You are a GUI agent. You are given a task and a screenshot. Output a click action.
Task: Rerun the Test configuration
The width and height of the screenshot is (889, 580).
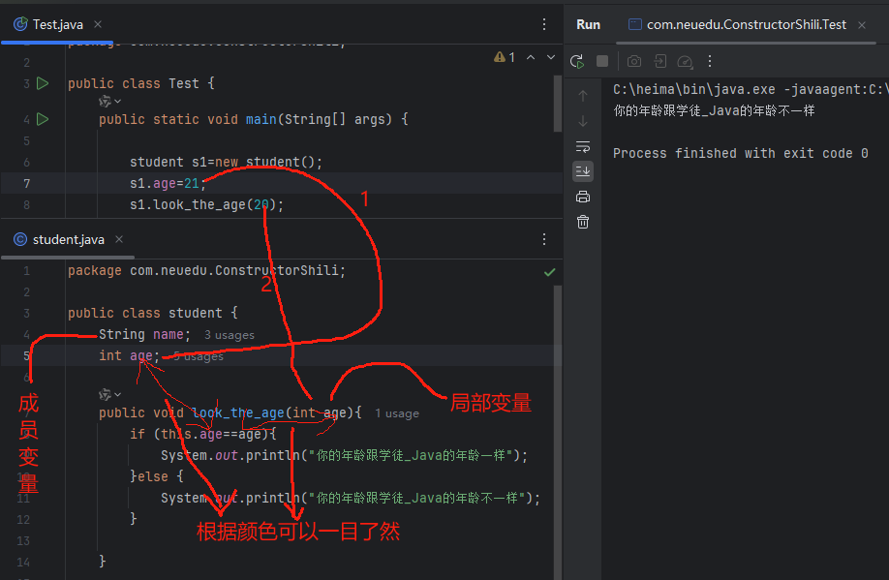pyautogui.click(x=577, y=61)
